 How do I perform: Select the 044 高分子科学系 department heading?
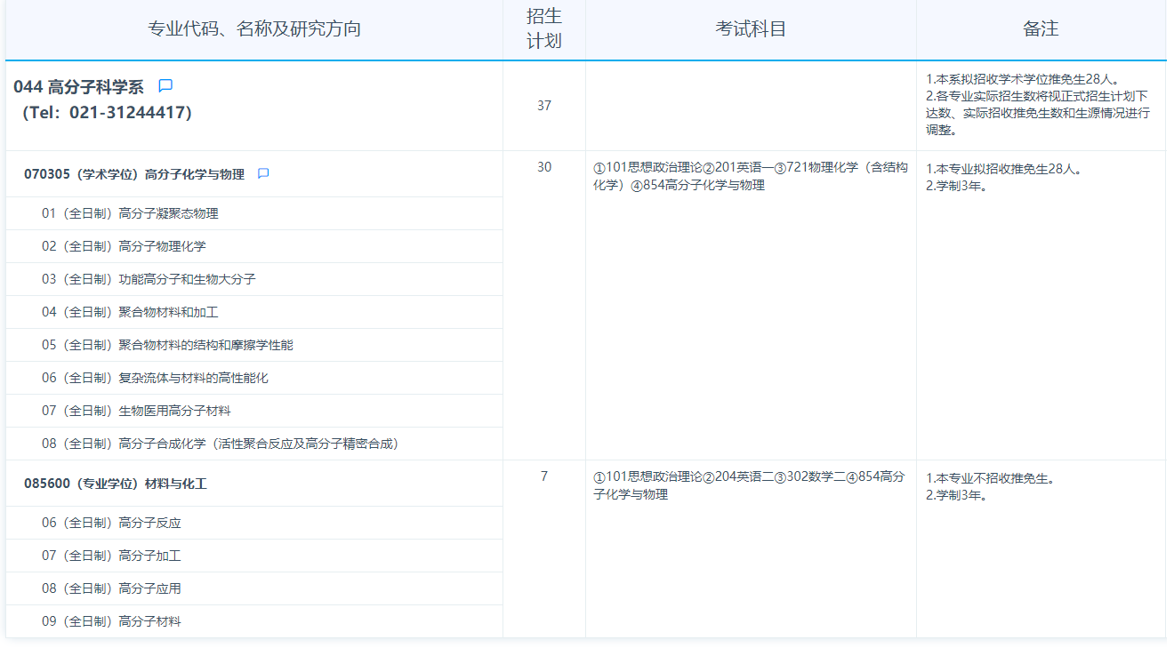click(78, 87)
